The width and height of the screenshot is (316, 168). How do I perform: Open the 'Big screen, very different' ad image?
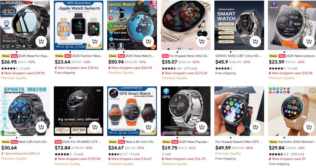click(78, 111)
